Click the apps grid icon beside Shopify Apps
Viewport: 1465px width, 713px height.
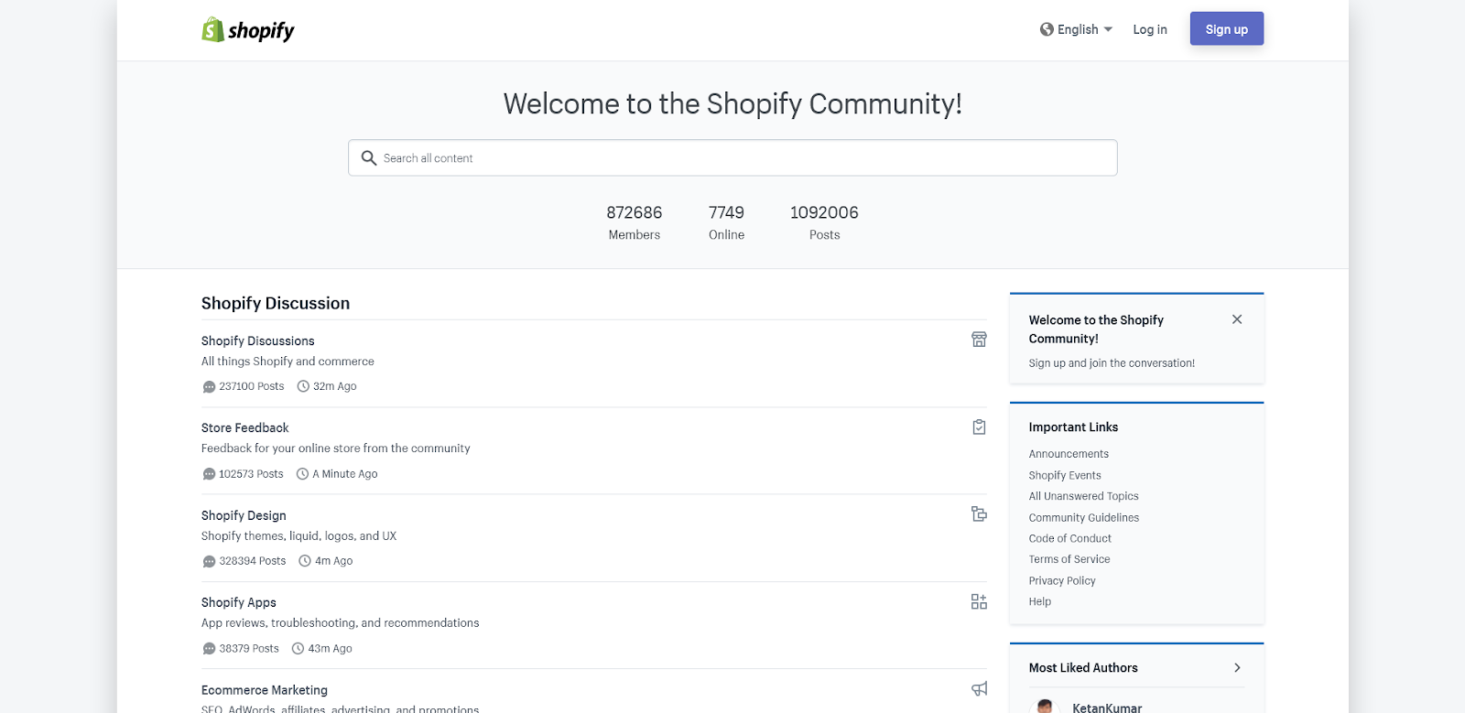click(x=979, y=601)
